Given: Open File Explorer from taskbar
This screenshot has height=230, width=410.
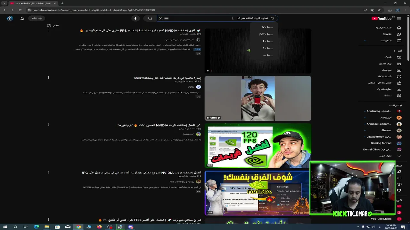Looking at the screenshot, I should coord(47,227).
